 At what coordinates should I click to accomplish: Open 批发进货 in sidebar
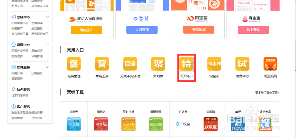point(17,56)
